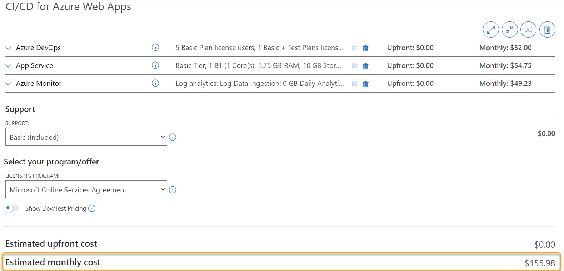Click the Azure DevOps service name
Image resolution: width=564 pixels, height=271 pixels.
38,48
